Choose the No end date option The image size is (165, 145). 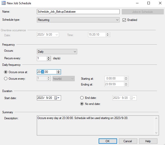(82, 104)
